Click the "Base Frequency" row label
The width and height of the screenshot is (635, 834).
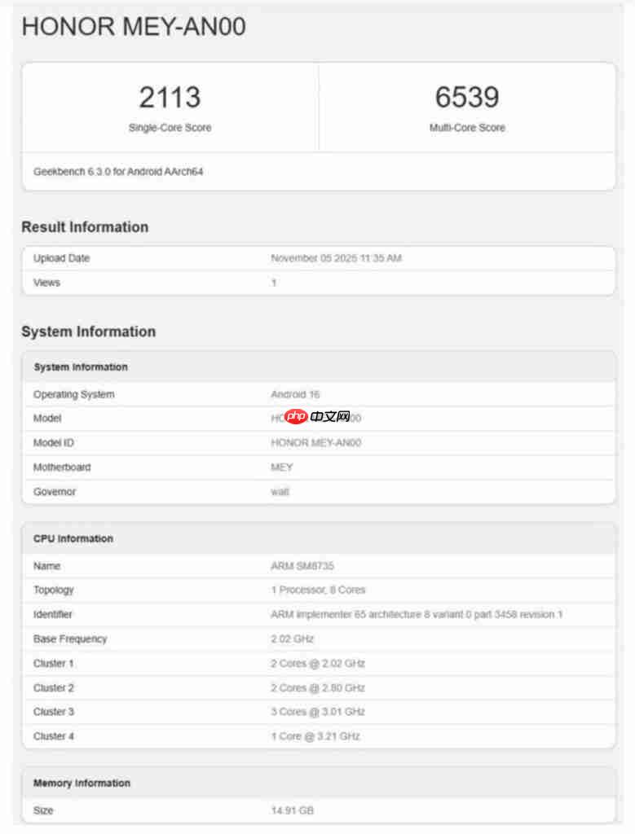tap(70, 639)
